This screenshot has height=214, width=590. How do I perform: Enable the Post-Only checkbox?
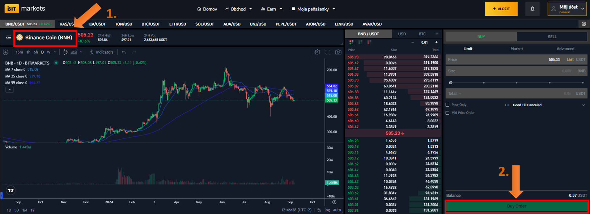447,105
